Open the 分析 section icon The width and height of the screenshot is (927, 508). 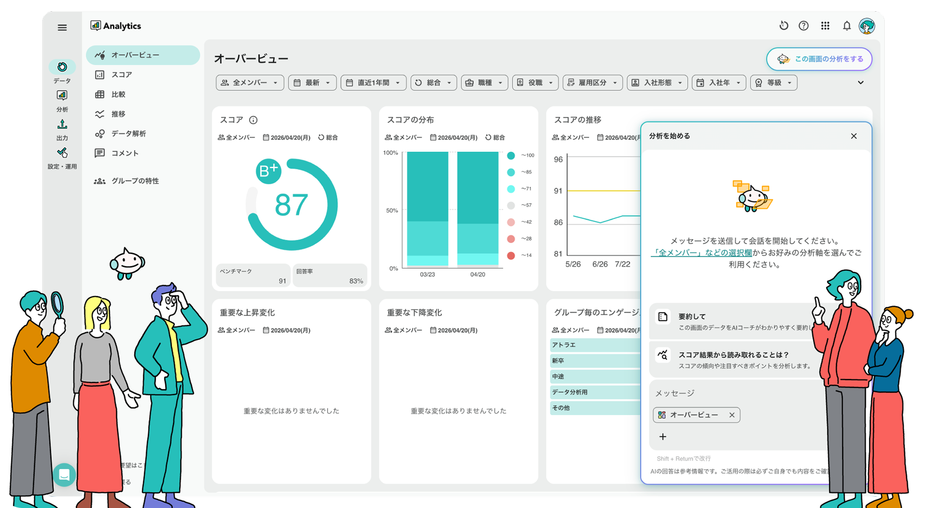coord(62,95)
